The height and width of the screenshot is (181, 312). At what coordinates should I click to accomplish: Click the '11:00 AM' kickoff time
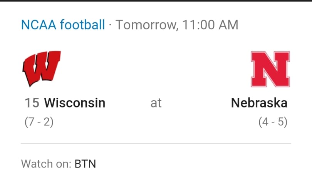click(210, 25)
